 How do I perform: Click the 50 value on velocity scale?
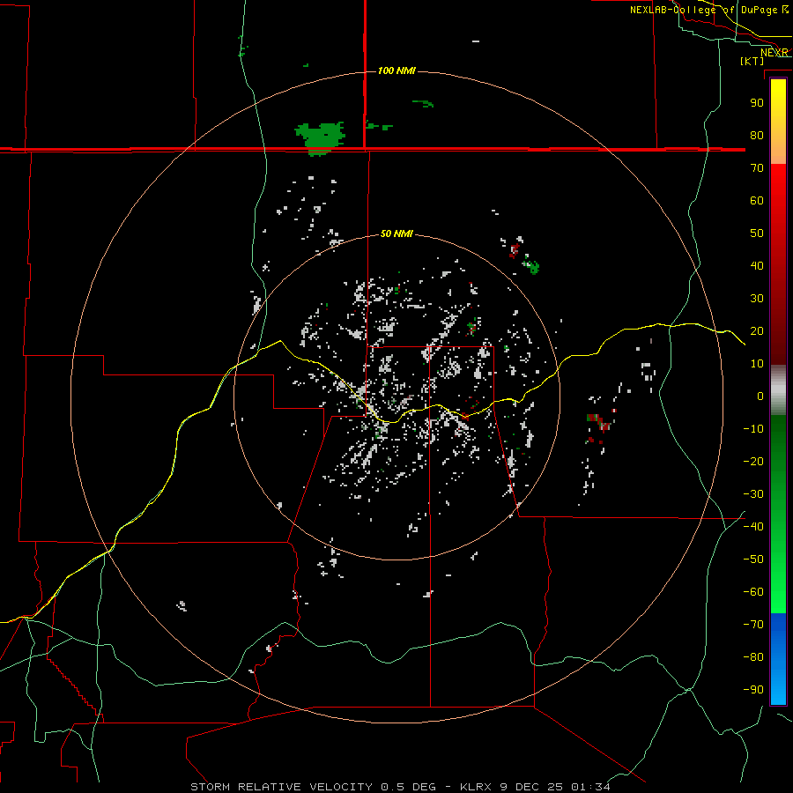tap(757, 233)
